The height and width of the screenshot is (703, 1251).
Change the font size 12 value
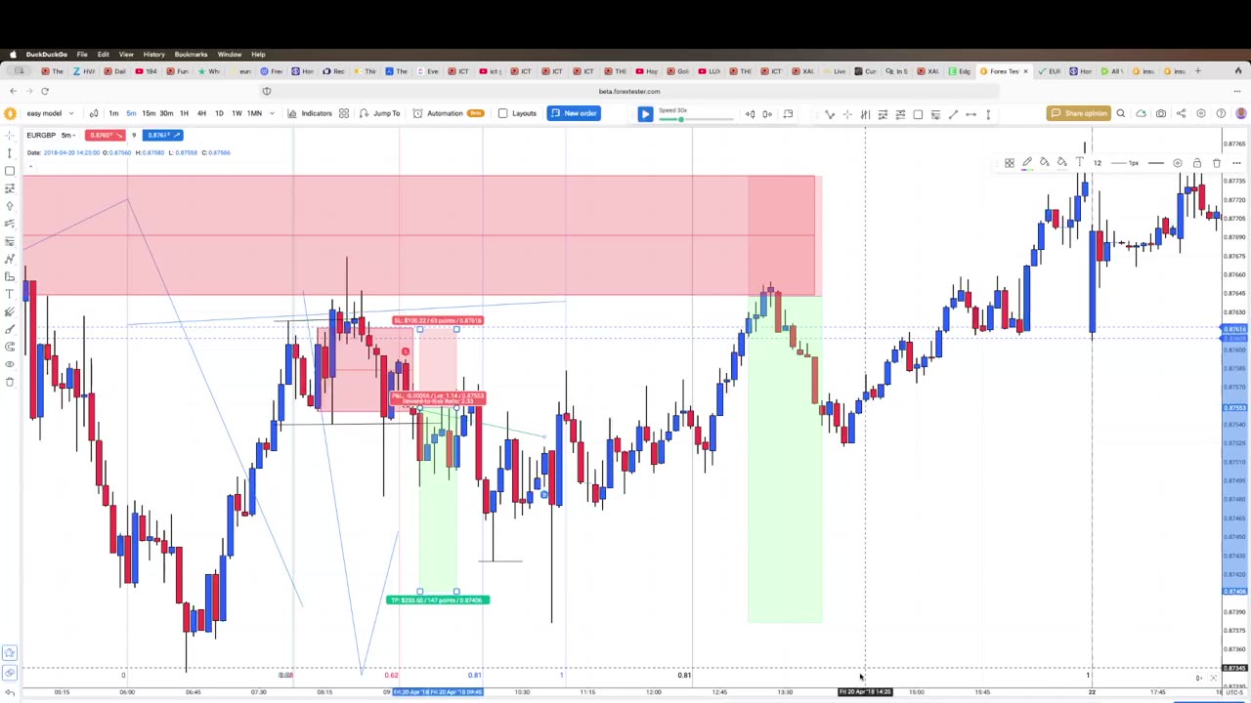[1097, 163]
